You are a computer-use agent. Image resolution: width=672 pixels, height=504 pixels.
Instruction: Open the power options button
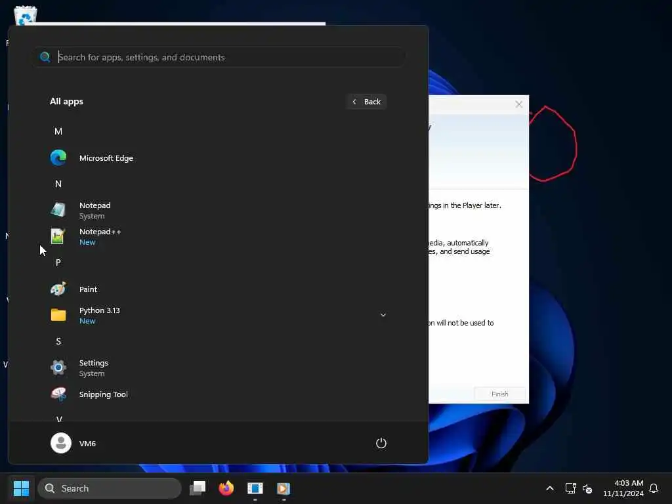click(381, 443)
